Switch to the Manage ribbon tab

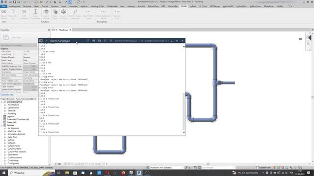click(131, 6)
